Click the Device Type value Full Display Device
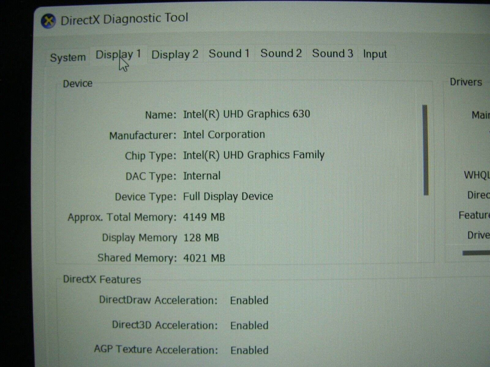 pos(228,196)
